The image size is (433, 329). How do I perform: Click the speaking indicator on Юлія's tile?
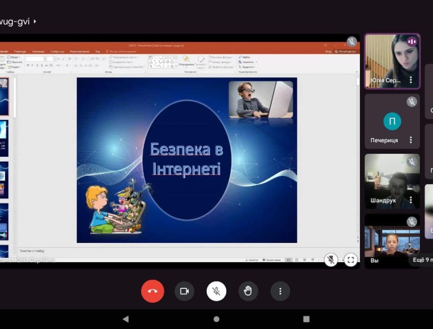point(411,42)
